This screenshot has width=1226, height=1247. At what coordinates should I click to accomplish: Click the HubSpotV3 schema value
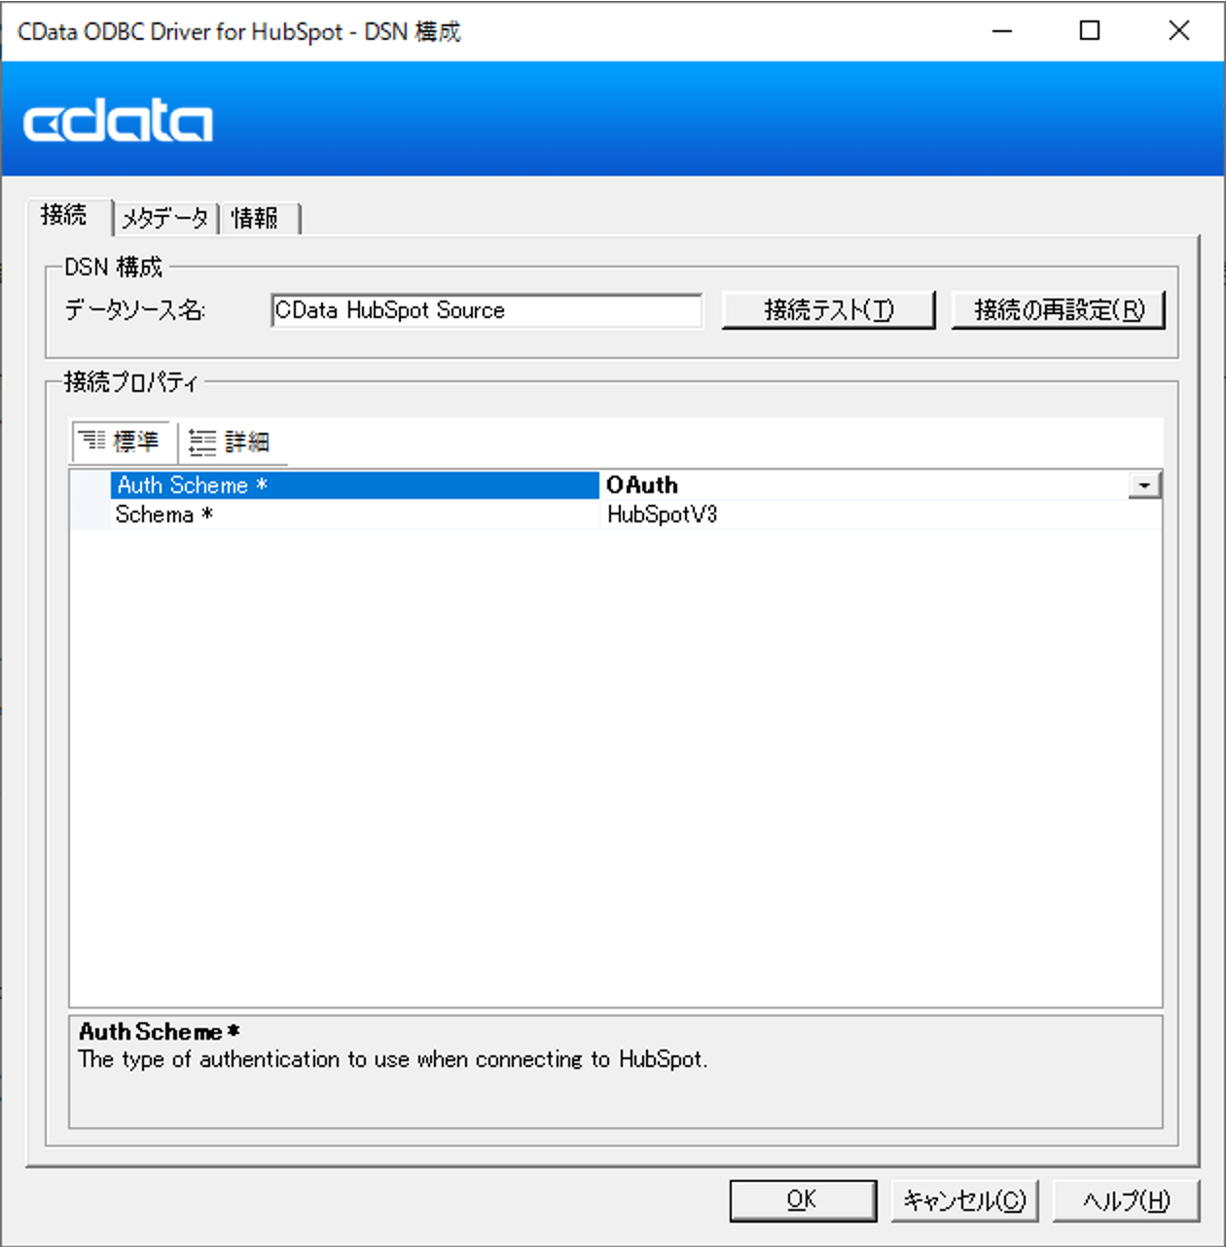[x=662, y=515]
